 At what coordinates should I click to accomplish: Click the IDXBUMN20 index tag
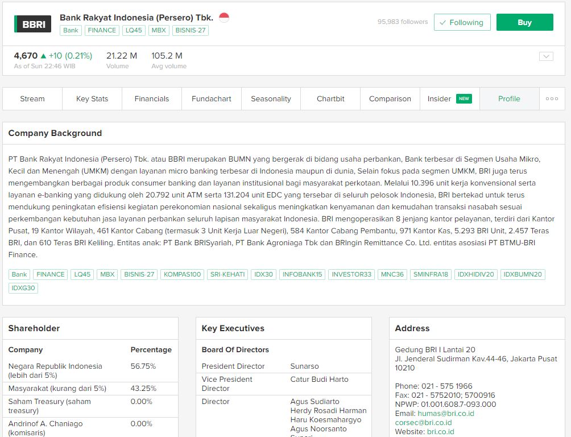coord(523,274)
